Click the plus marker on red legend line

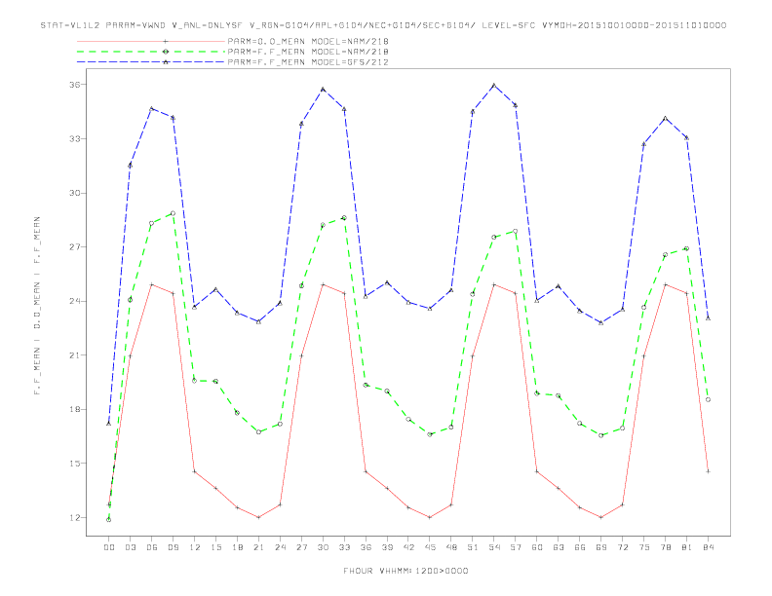pyautogui.click(x=166, y=41)
